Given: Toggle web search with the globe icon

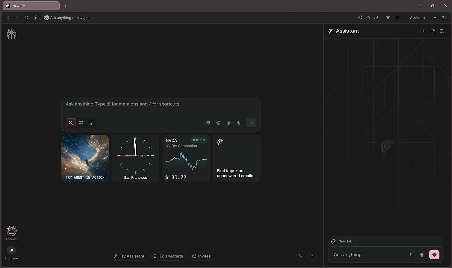Looking at the screenshot, I should coord(218,123).
